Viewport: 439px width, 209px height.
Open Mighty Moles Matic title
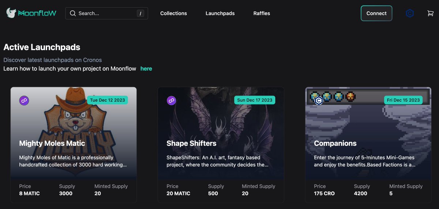pyautogui.click(x=52, y=143)
